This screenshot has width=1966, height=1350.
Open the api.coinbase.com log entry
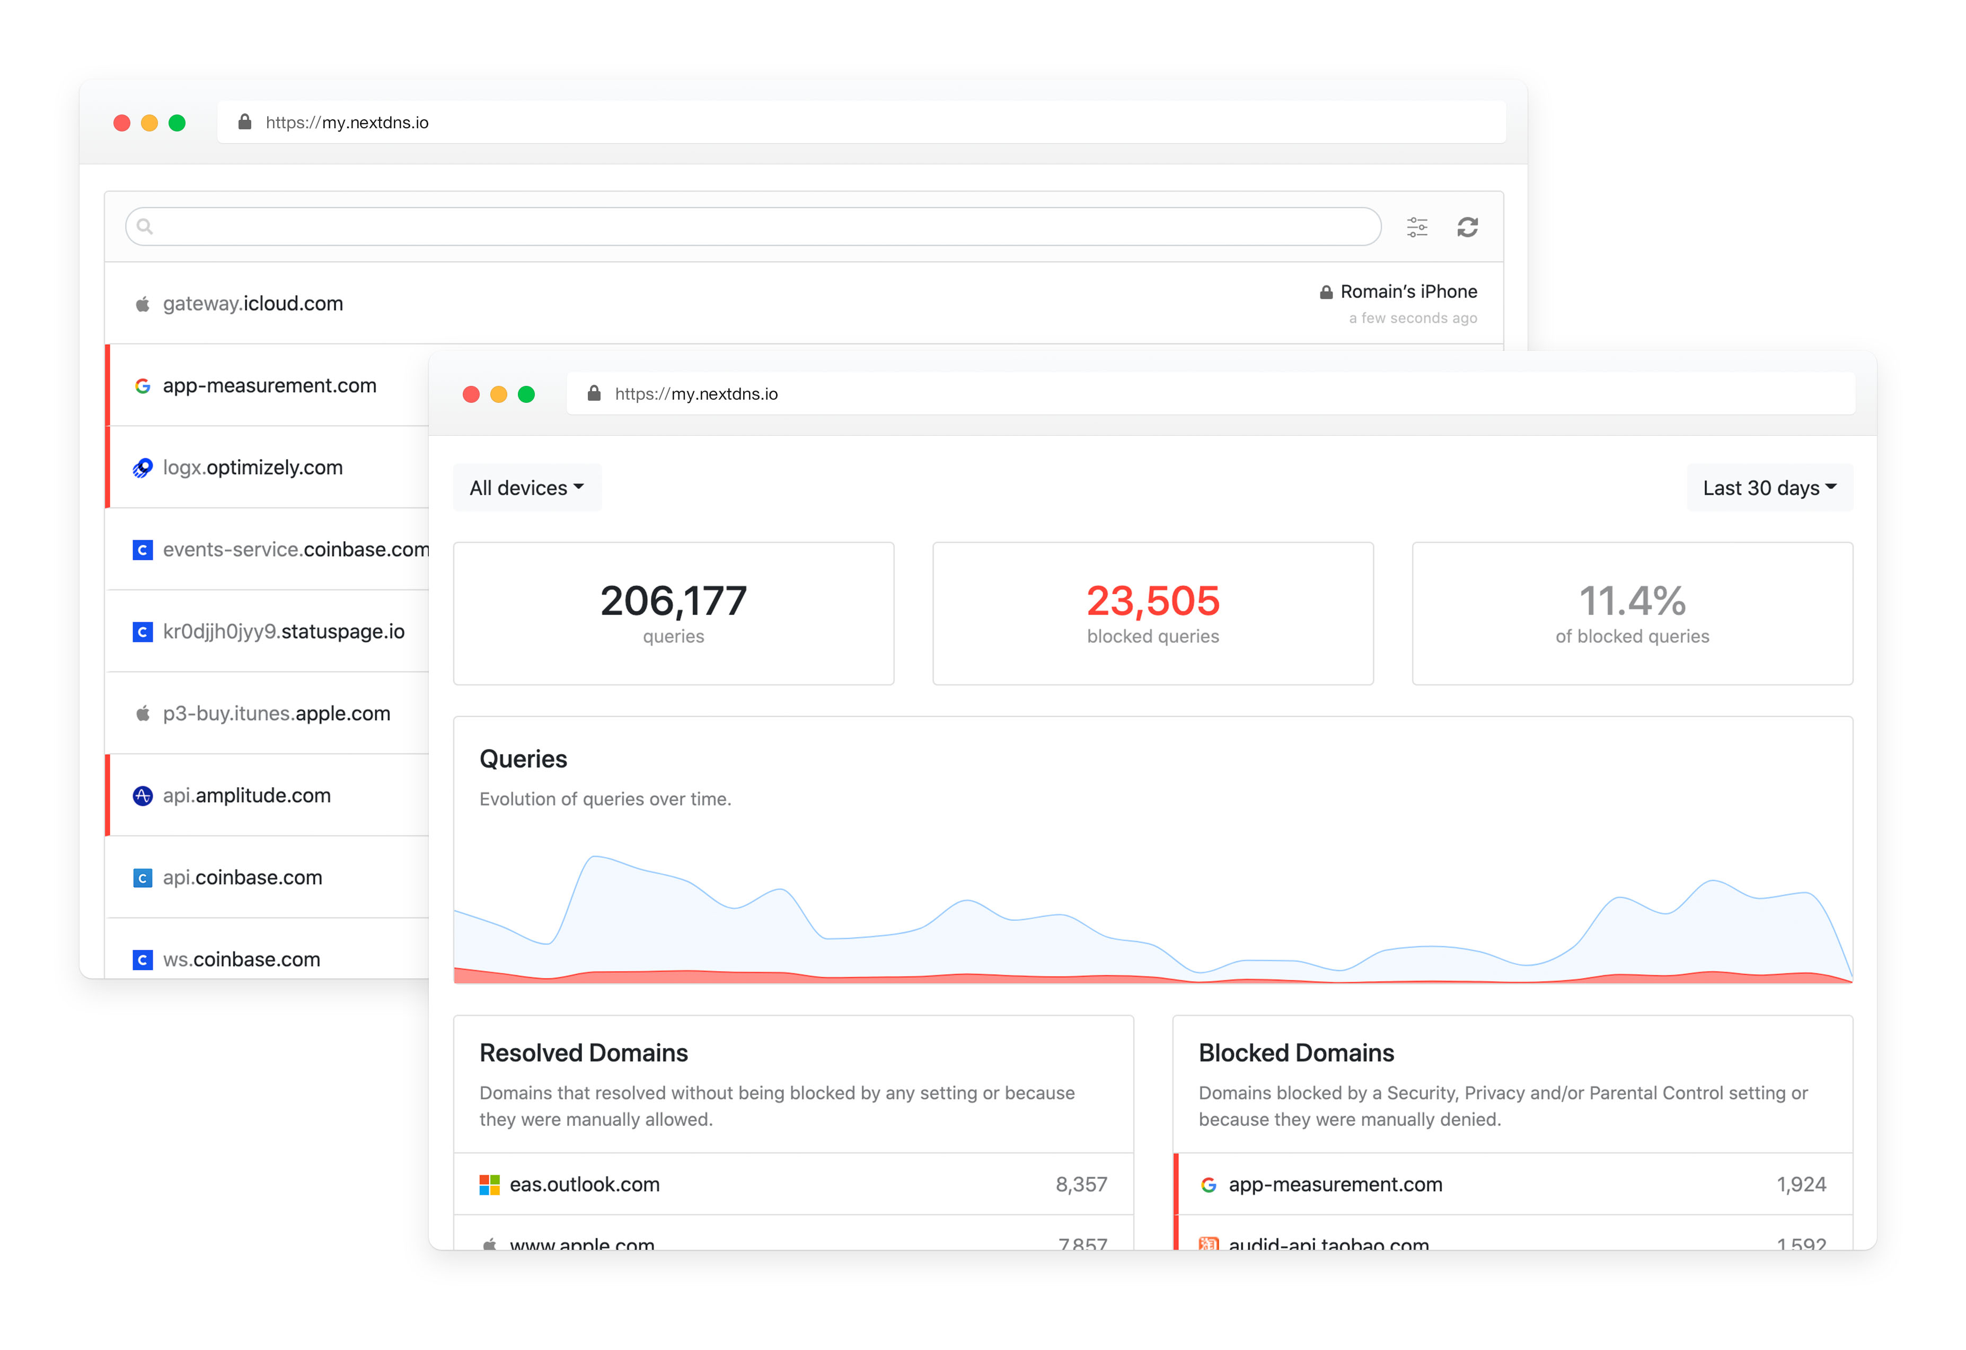pyautogui.click(x=267, y=877)
